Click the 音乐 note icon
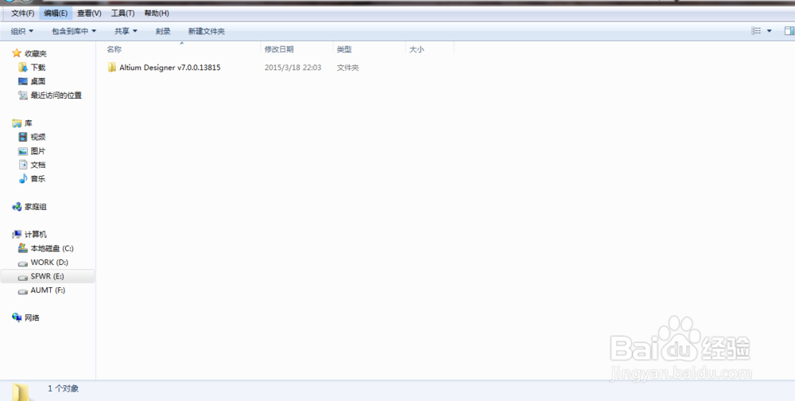The image size is (795, 401). click(x=23, y=179)
